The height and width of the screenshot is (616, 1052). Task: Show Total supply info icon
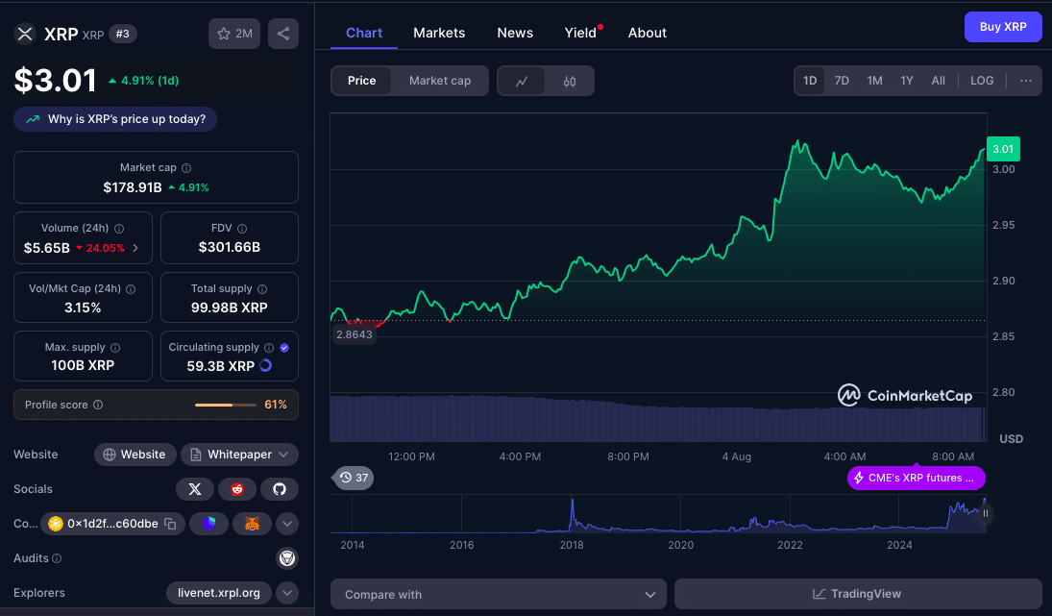coord(262,288)
